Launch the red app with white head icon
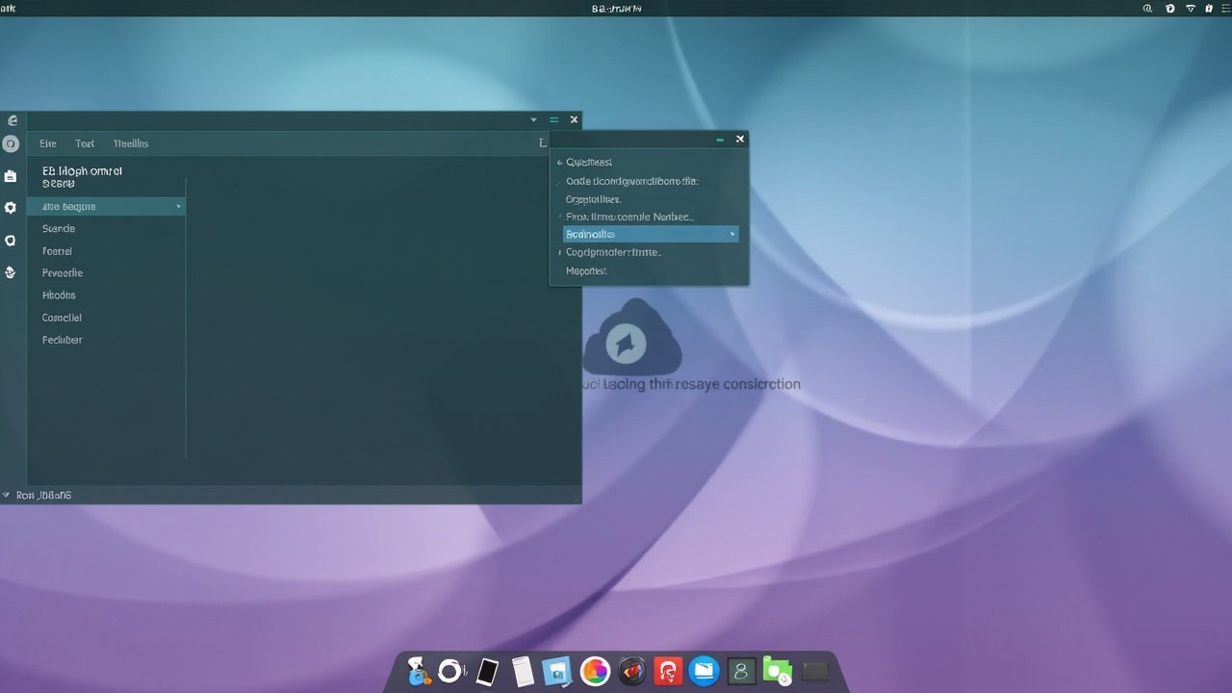1232x693 pixels. [668, 671]
